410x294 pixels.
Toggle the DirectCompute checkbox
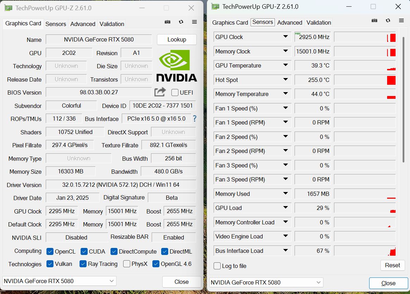[114, 251]
